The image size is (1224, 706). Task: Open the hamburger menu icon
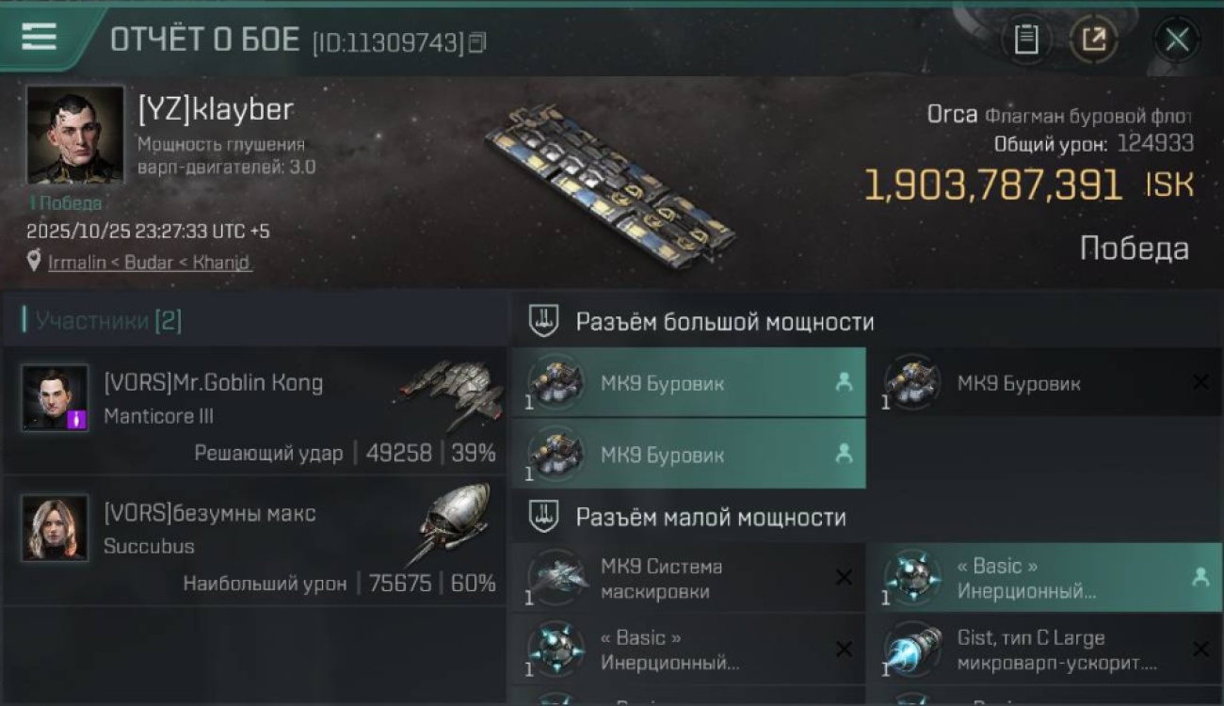pos(40,37)
